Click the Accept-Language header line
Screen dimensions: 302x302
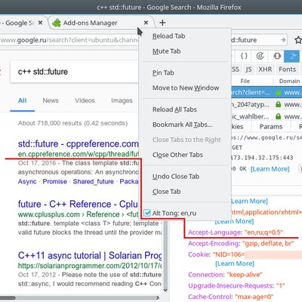236,233
